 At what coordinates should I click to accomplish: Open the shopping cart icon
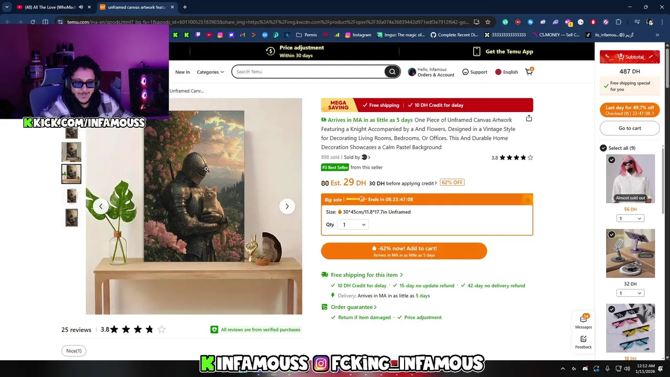pos(529,72)
